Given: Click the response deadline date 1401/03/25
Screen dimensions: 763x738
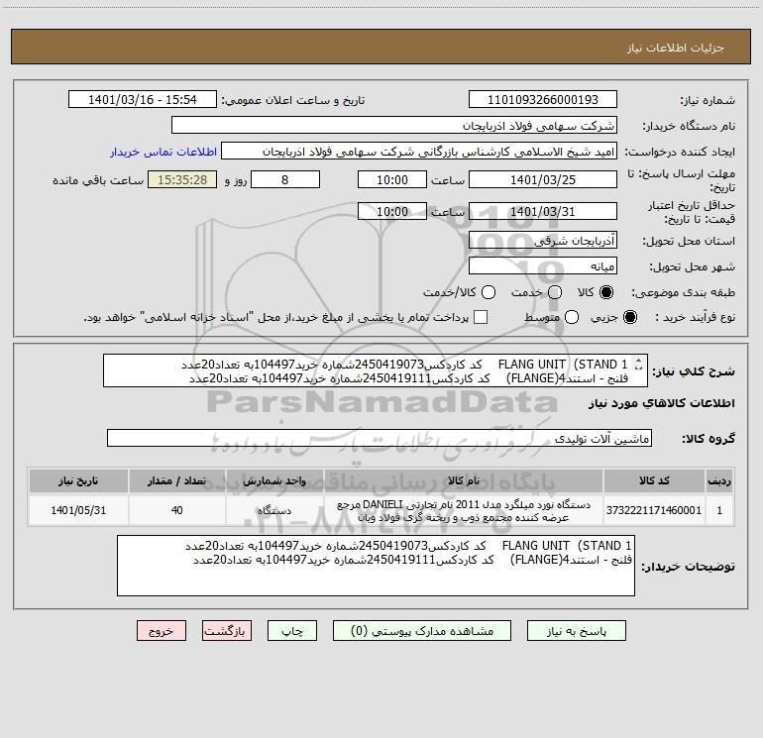Looking at the screenshot, I should [x=543, y=179].
